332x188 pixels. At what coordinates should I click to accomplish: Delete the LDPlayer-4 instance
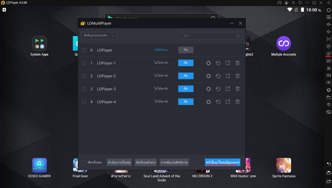(x=238, y=102)
